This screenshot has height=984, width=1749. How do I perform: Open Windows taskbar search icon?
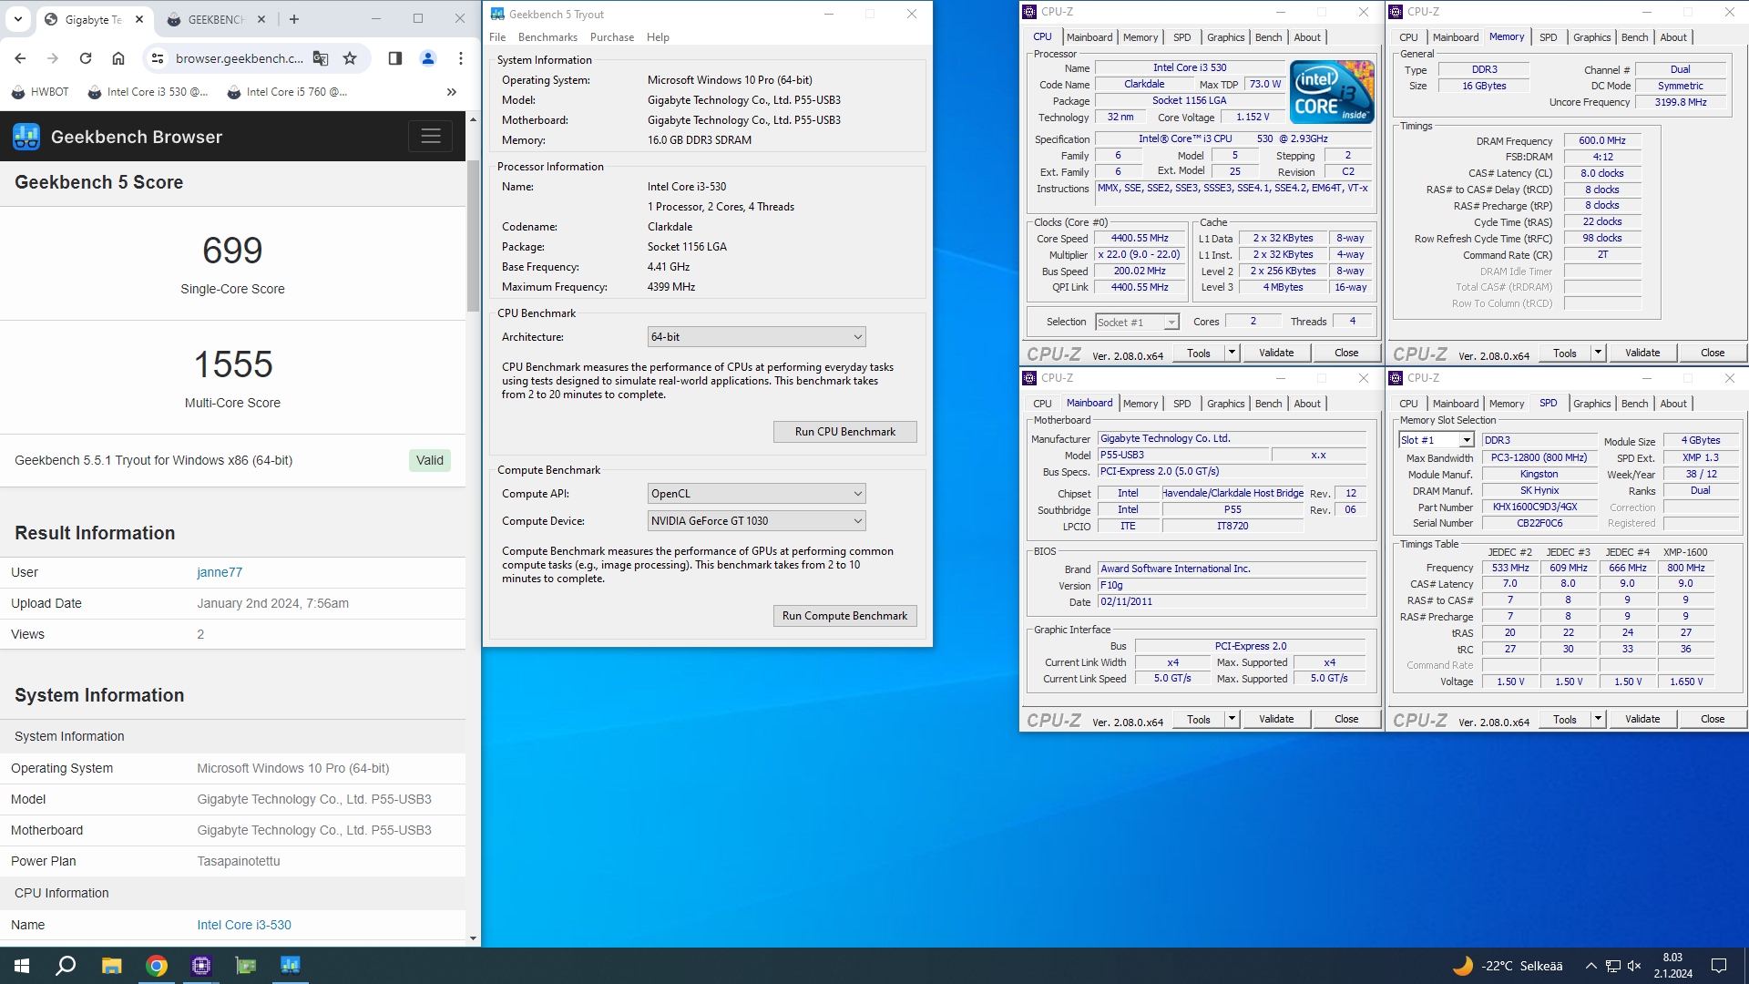click(x=66, y=966)
